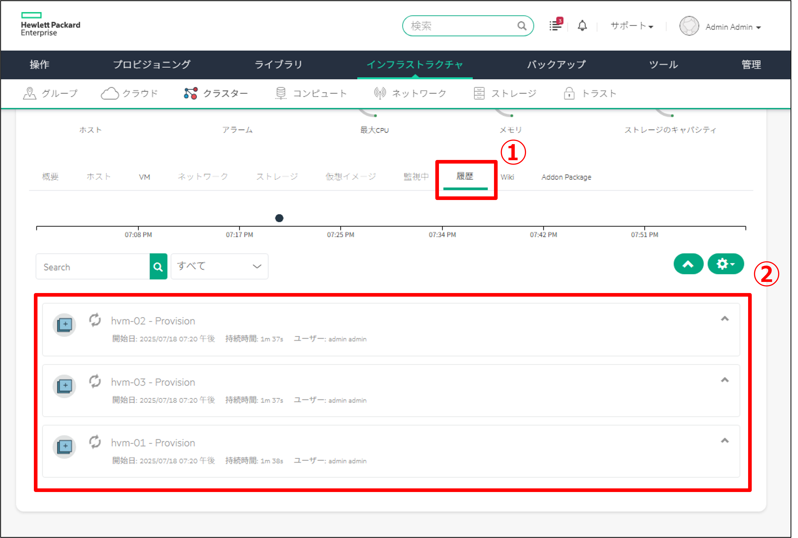This screenshot has width=798, height=538.
Task: Click the magnifier icon in top search bar
Action: coord(522,26)
